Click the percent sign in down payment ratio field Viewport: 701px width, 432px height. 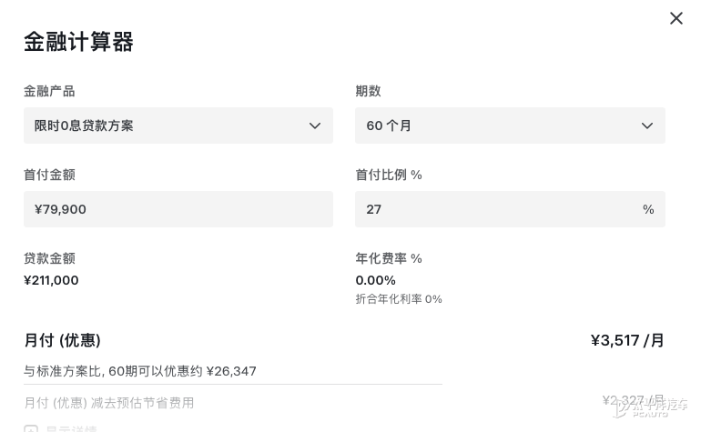coord(648,209)
